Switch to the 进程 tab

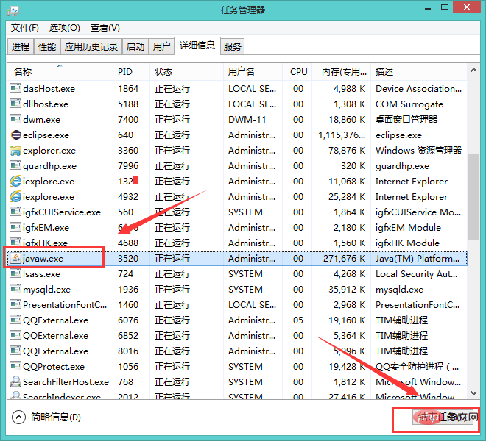point(21,47)
